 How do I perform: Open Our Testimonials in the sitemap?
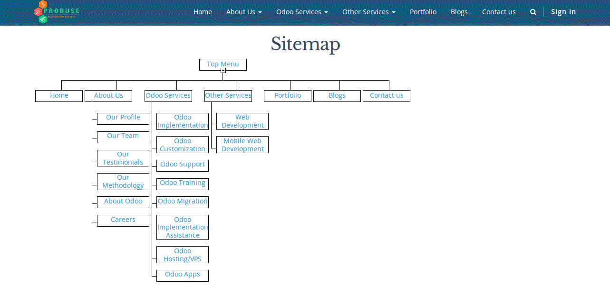[x=123, y=158]
